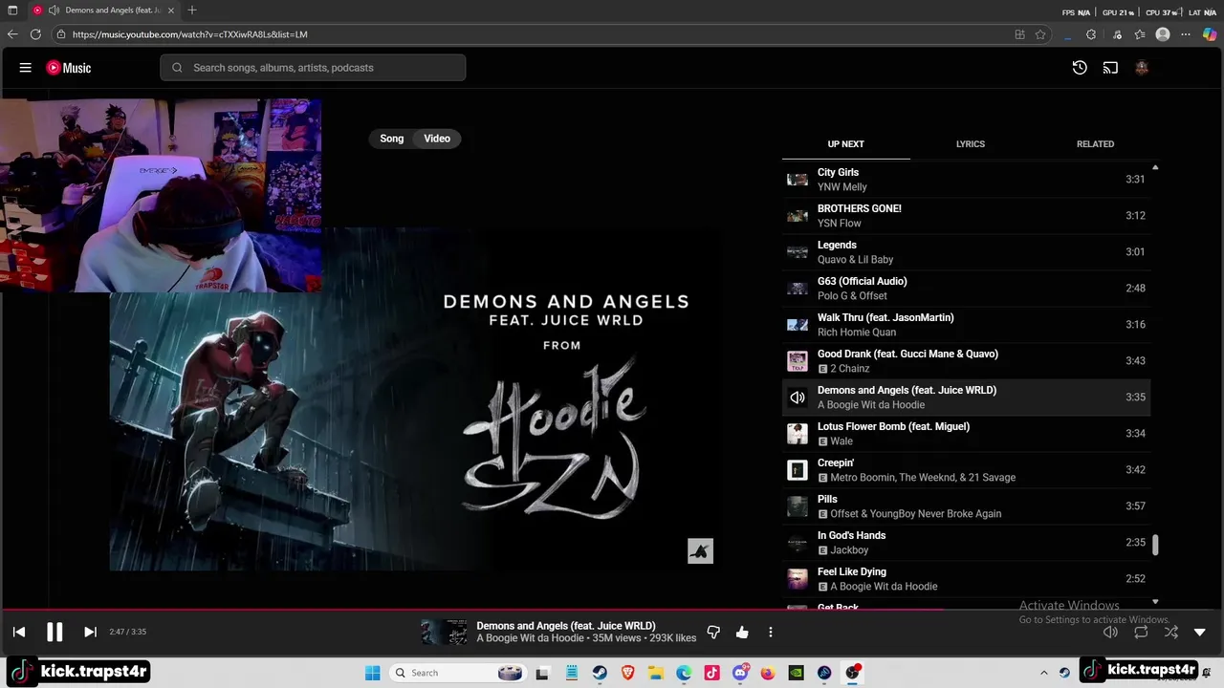1224x688 pixels.
Task: Click the song progress bar
Action: point(612,609)
